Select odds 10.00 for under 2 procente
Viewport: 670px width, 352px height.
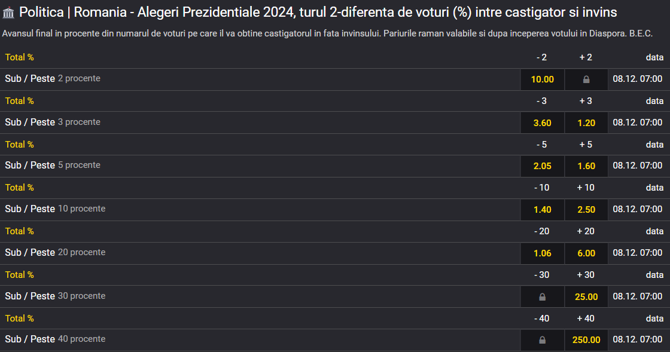tap(542, 79)
